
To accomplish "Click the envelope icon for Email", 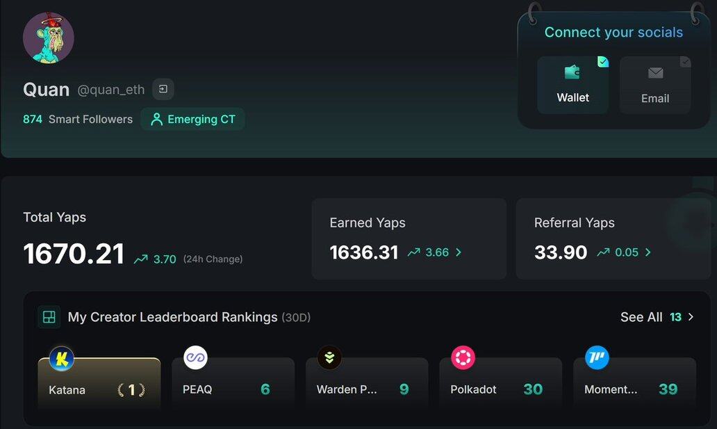I will pos(655,73).
